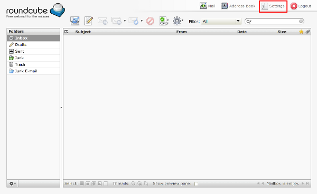Open the list options icon beside Subject
This screenshot has height=194, width=317.
[x=67, y=32]
